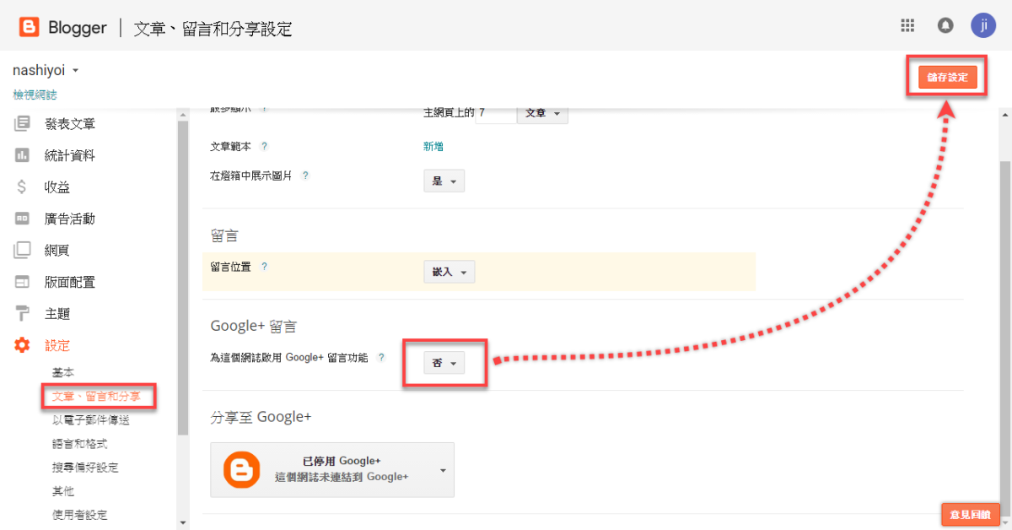
Task: Click the 分享至 Google+ heading
Action: [x=261, y=417]
